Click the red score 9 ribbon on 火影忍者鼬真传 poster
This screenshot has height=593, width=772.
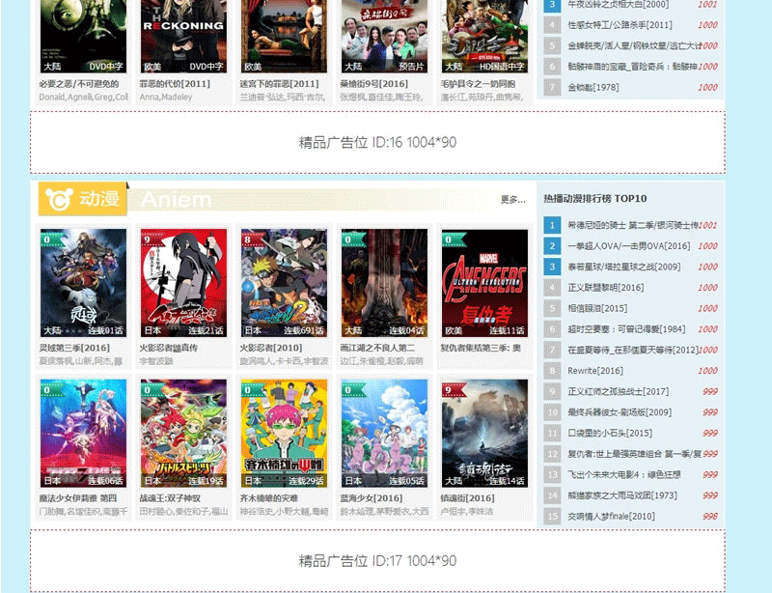pos(152,240)
